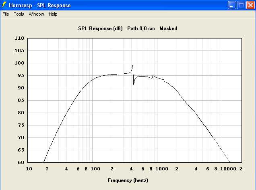Click the SPL curve dip below 95 dB
This screenshot has width=256, height=190.
134,85
